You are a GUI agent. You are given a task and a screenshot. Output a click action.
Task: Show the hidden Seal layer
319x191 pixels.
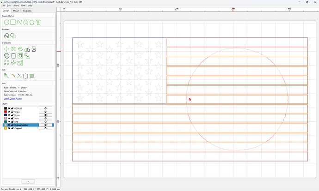point(9,122)
